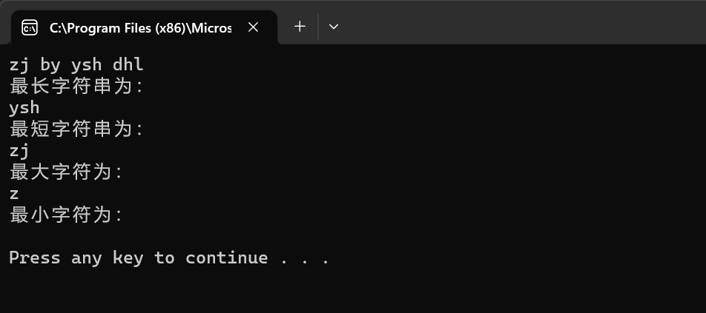Click the "最大字符为:" output line
The image size is (706, 313).
point(65,172)
